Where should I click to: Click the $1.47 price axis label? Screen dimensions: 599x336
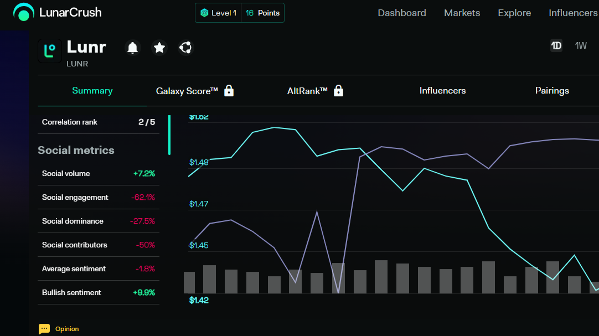click(199, 204)
